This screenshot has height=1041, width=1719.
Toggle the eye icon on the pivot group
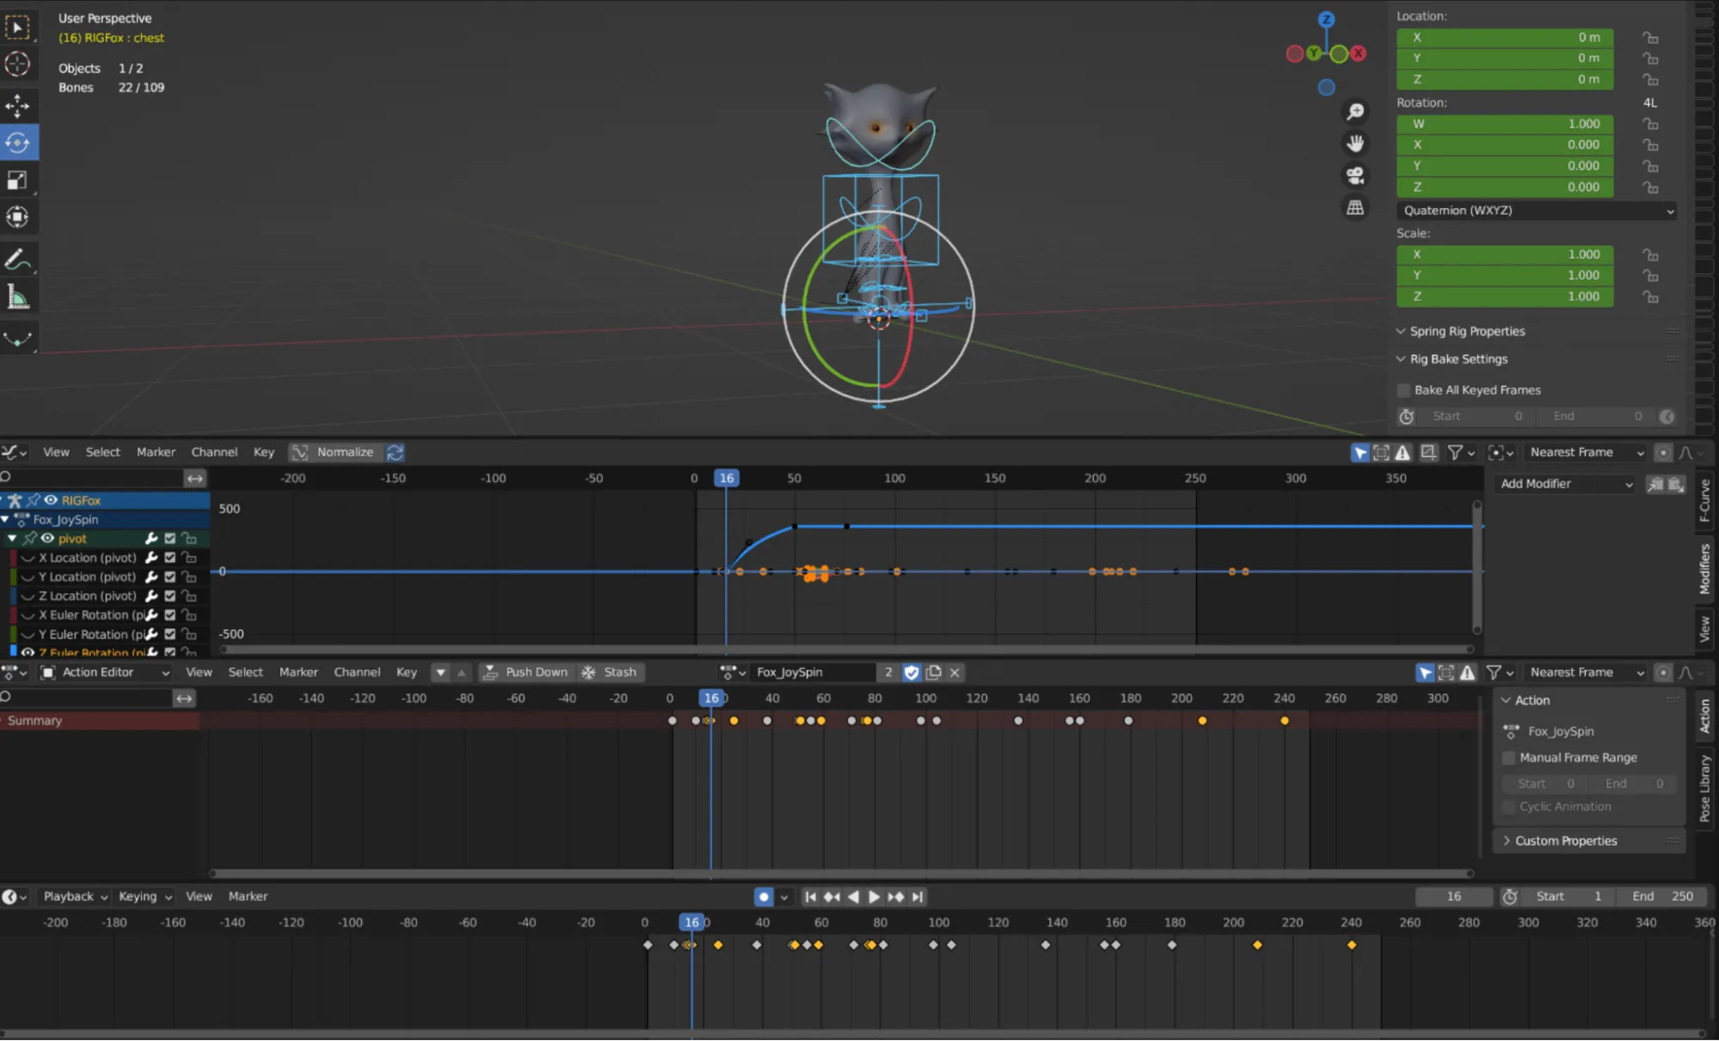(x=47, y=539)
